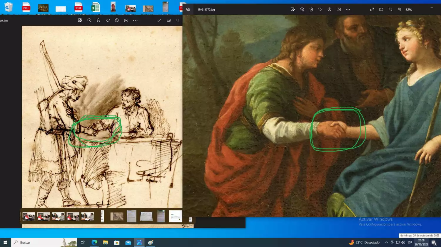Fit IMG_8775.jpg to window

tap(381, 9)
